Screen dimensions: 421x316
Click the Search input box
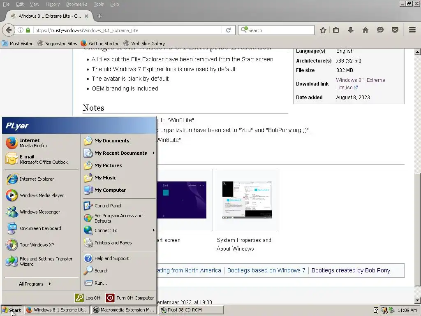[x=276, y=30]
